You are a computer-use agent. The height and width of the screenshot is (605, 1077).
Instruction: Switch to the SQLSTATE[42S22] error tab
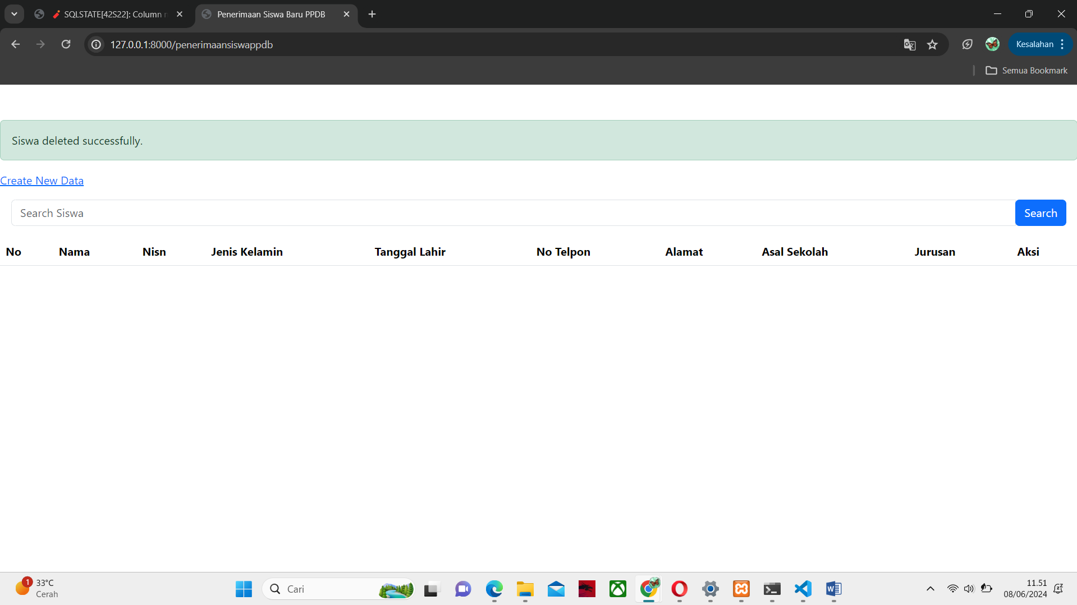coord(112,14)
